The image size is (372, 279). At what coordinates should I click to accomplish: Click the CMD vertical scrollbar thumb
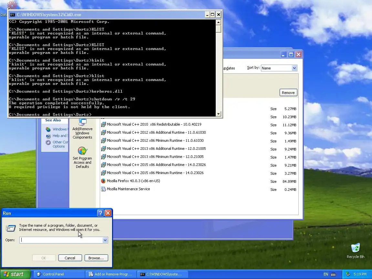[x=218, y=29]
